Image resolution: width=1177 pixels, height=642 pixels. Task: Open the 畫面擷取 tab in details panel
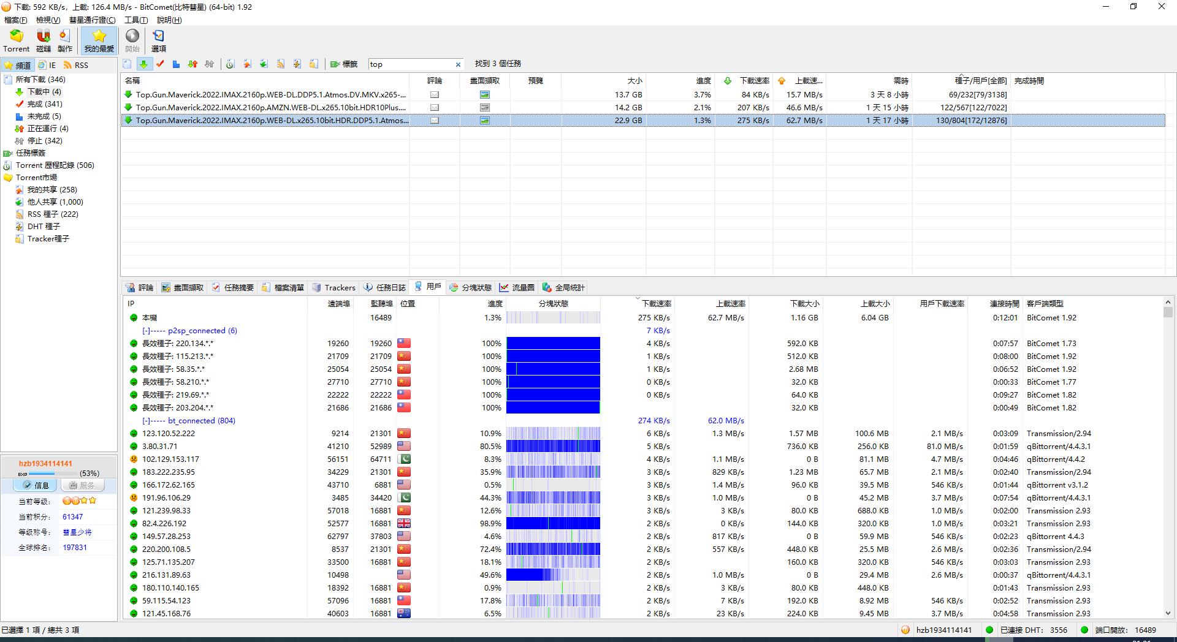point(182,287)
